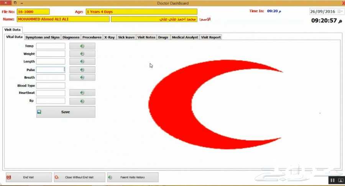Open the date picker dropdown for 26/09/2016
The image size is (345, 186).
pos(340,11)
